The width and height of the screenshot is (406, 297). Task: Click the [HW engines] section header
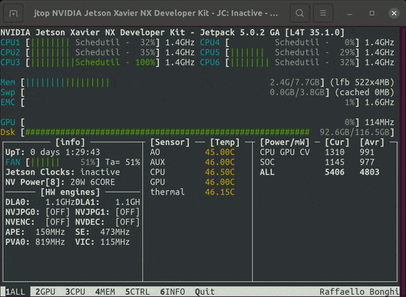pyautogui.click(x=70, y=192)
